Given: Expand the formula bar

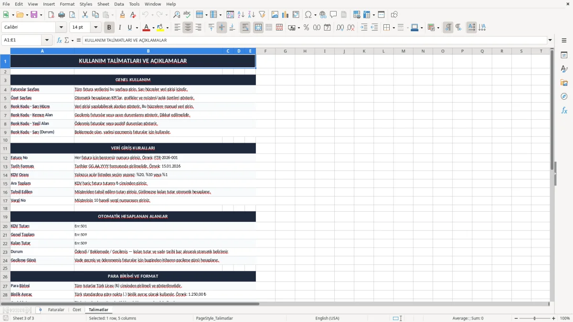Looking at the screenshot, I should point(550,41).
